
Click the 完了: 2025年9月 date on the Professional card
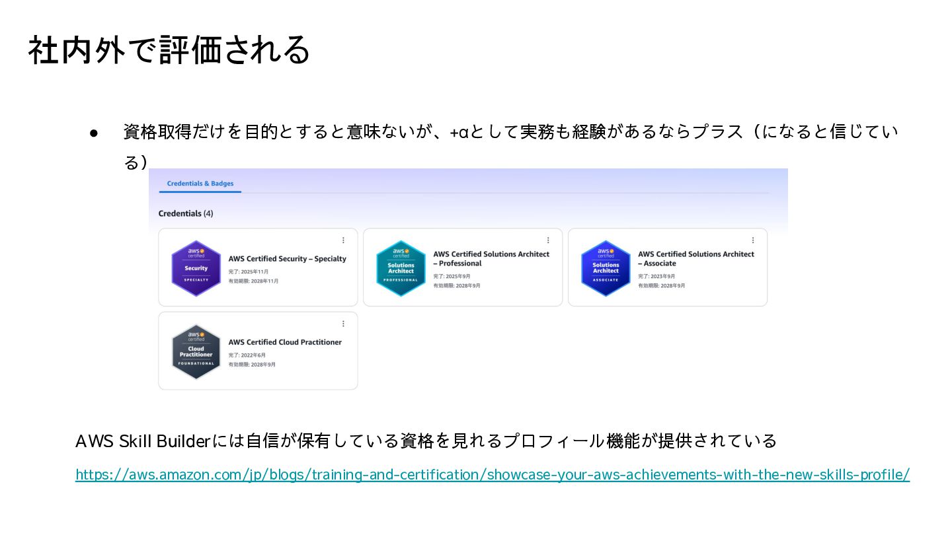click(x=452, y=276)
